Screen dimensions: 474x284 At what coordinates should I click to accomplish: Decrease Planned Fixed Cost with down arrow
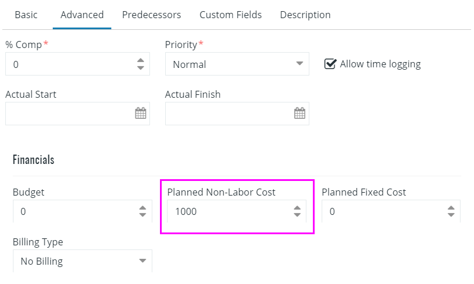(451, 215)
